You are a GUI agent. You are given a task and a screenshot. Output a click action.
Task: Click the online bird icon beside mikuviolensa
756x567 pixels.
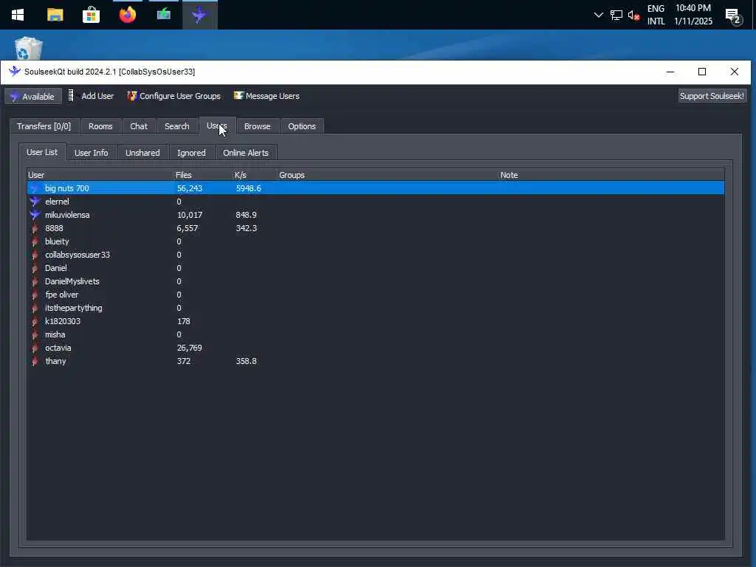point(35,215)
